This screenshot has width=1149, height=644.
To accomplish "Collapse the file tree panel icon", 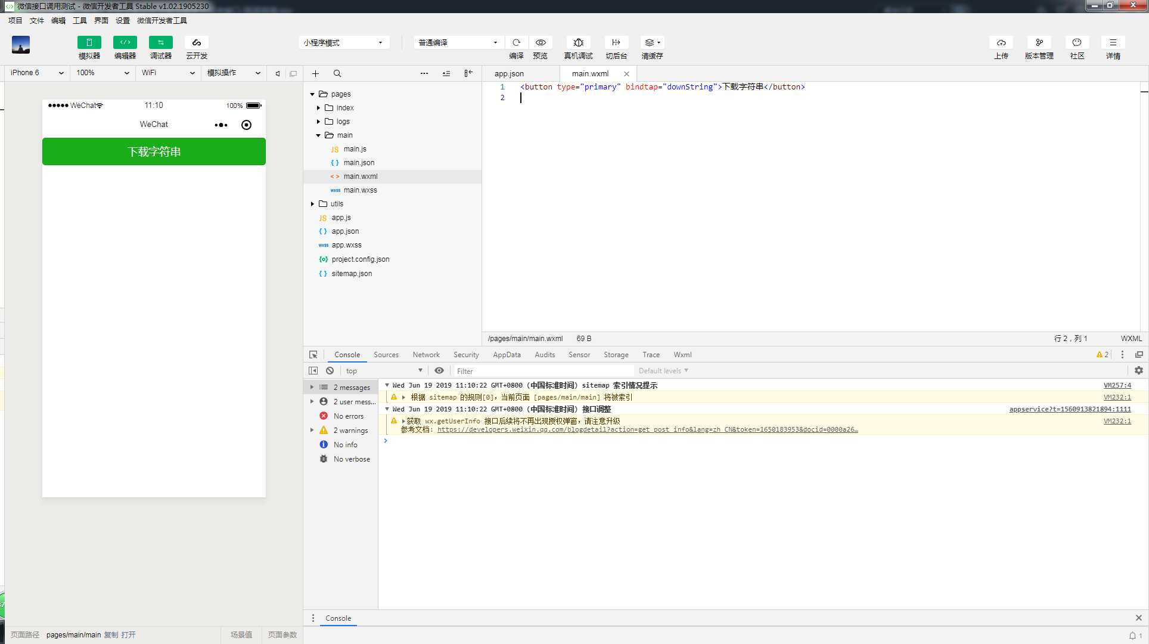I will (468, 73).
